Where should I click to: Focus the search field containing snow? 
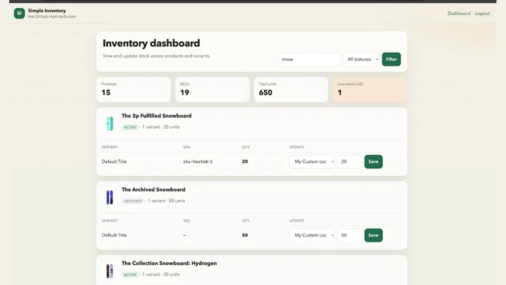tap(309, 59)
